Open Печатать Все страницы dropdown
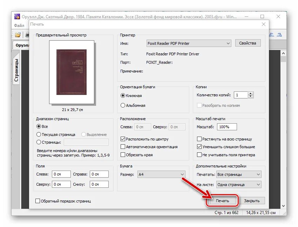The height and width of the screenshot is (227, 298). [x=239, y=174]
